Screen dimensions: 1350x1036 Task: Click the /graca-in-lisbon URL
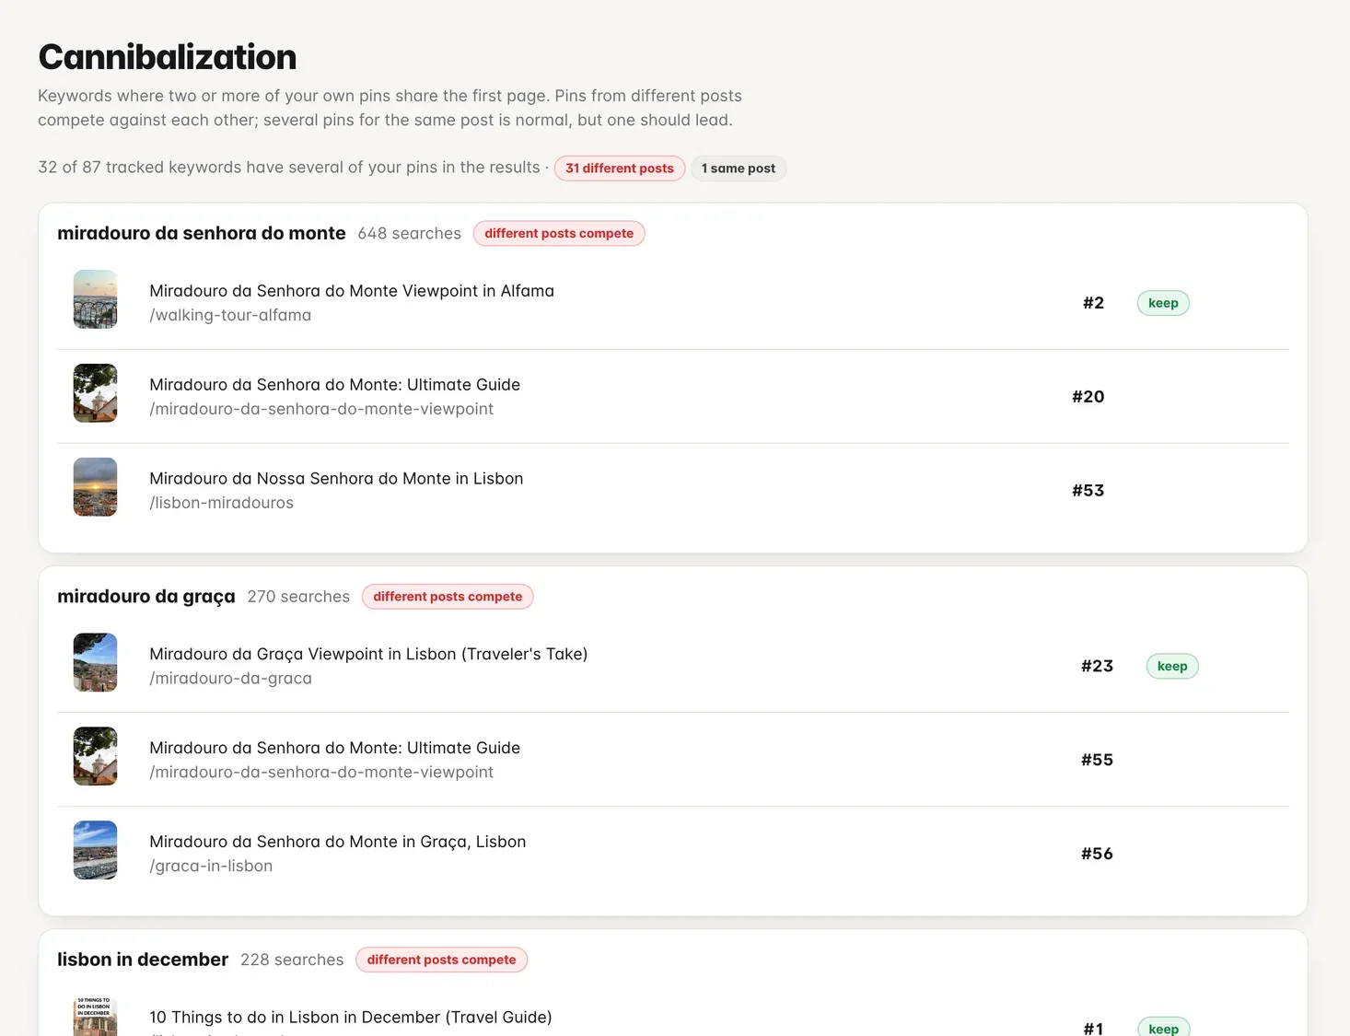(x=211, y=866)
